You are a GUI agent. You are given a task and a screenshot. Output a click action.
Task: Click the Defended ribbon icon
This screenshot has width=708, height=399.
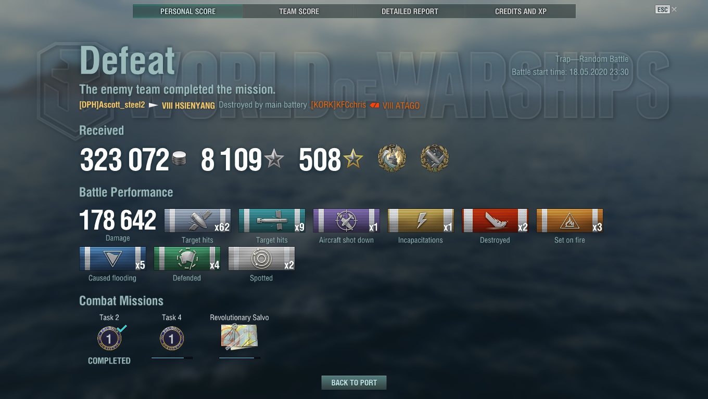click(187, 259)
